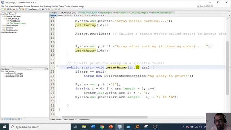Viewport: 231px width, 130px height.
Task: Open the Members view dropdown
Action: [13, 69]
